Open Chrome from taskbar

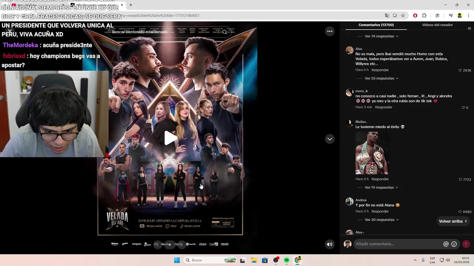point(298,260)
